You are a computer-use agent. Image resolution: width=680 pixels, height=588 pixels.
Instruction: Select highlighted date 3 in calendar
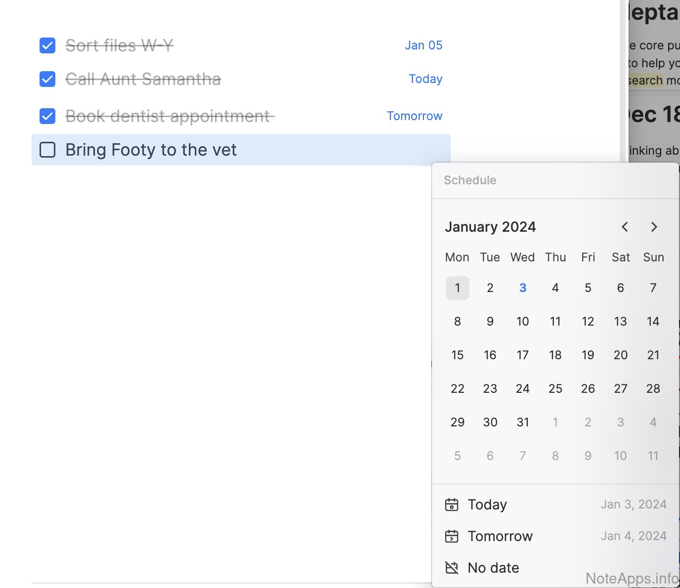coord(522,288)
